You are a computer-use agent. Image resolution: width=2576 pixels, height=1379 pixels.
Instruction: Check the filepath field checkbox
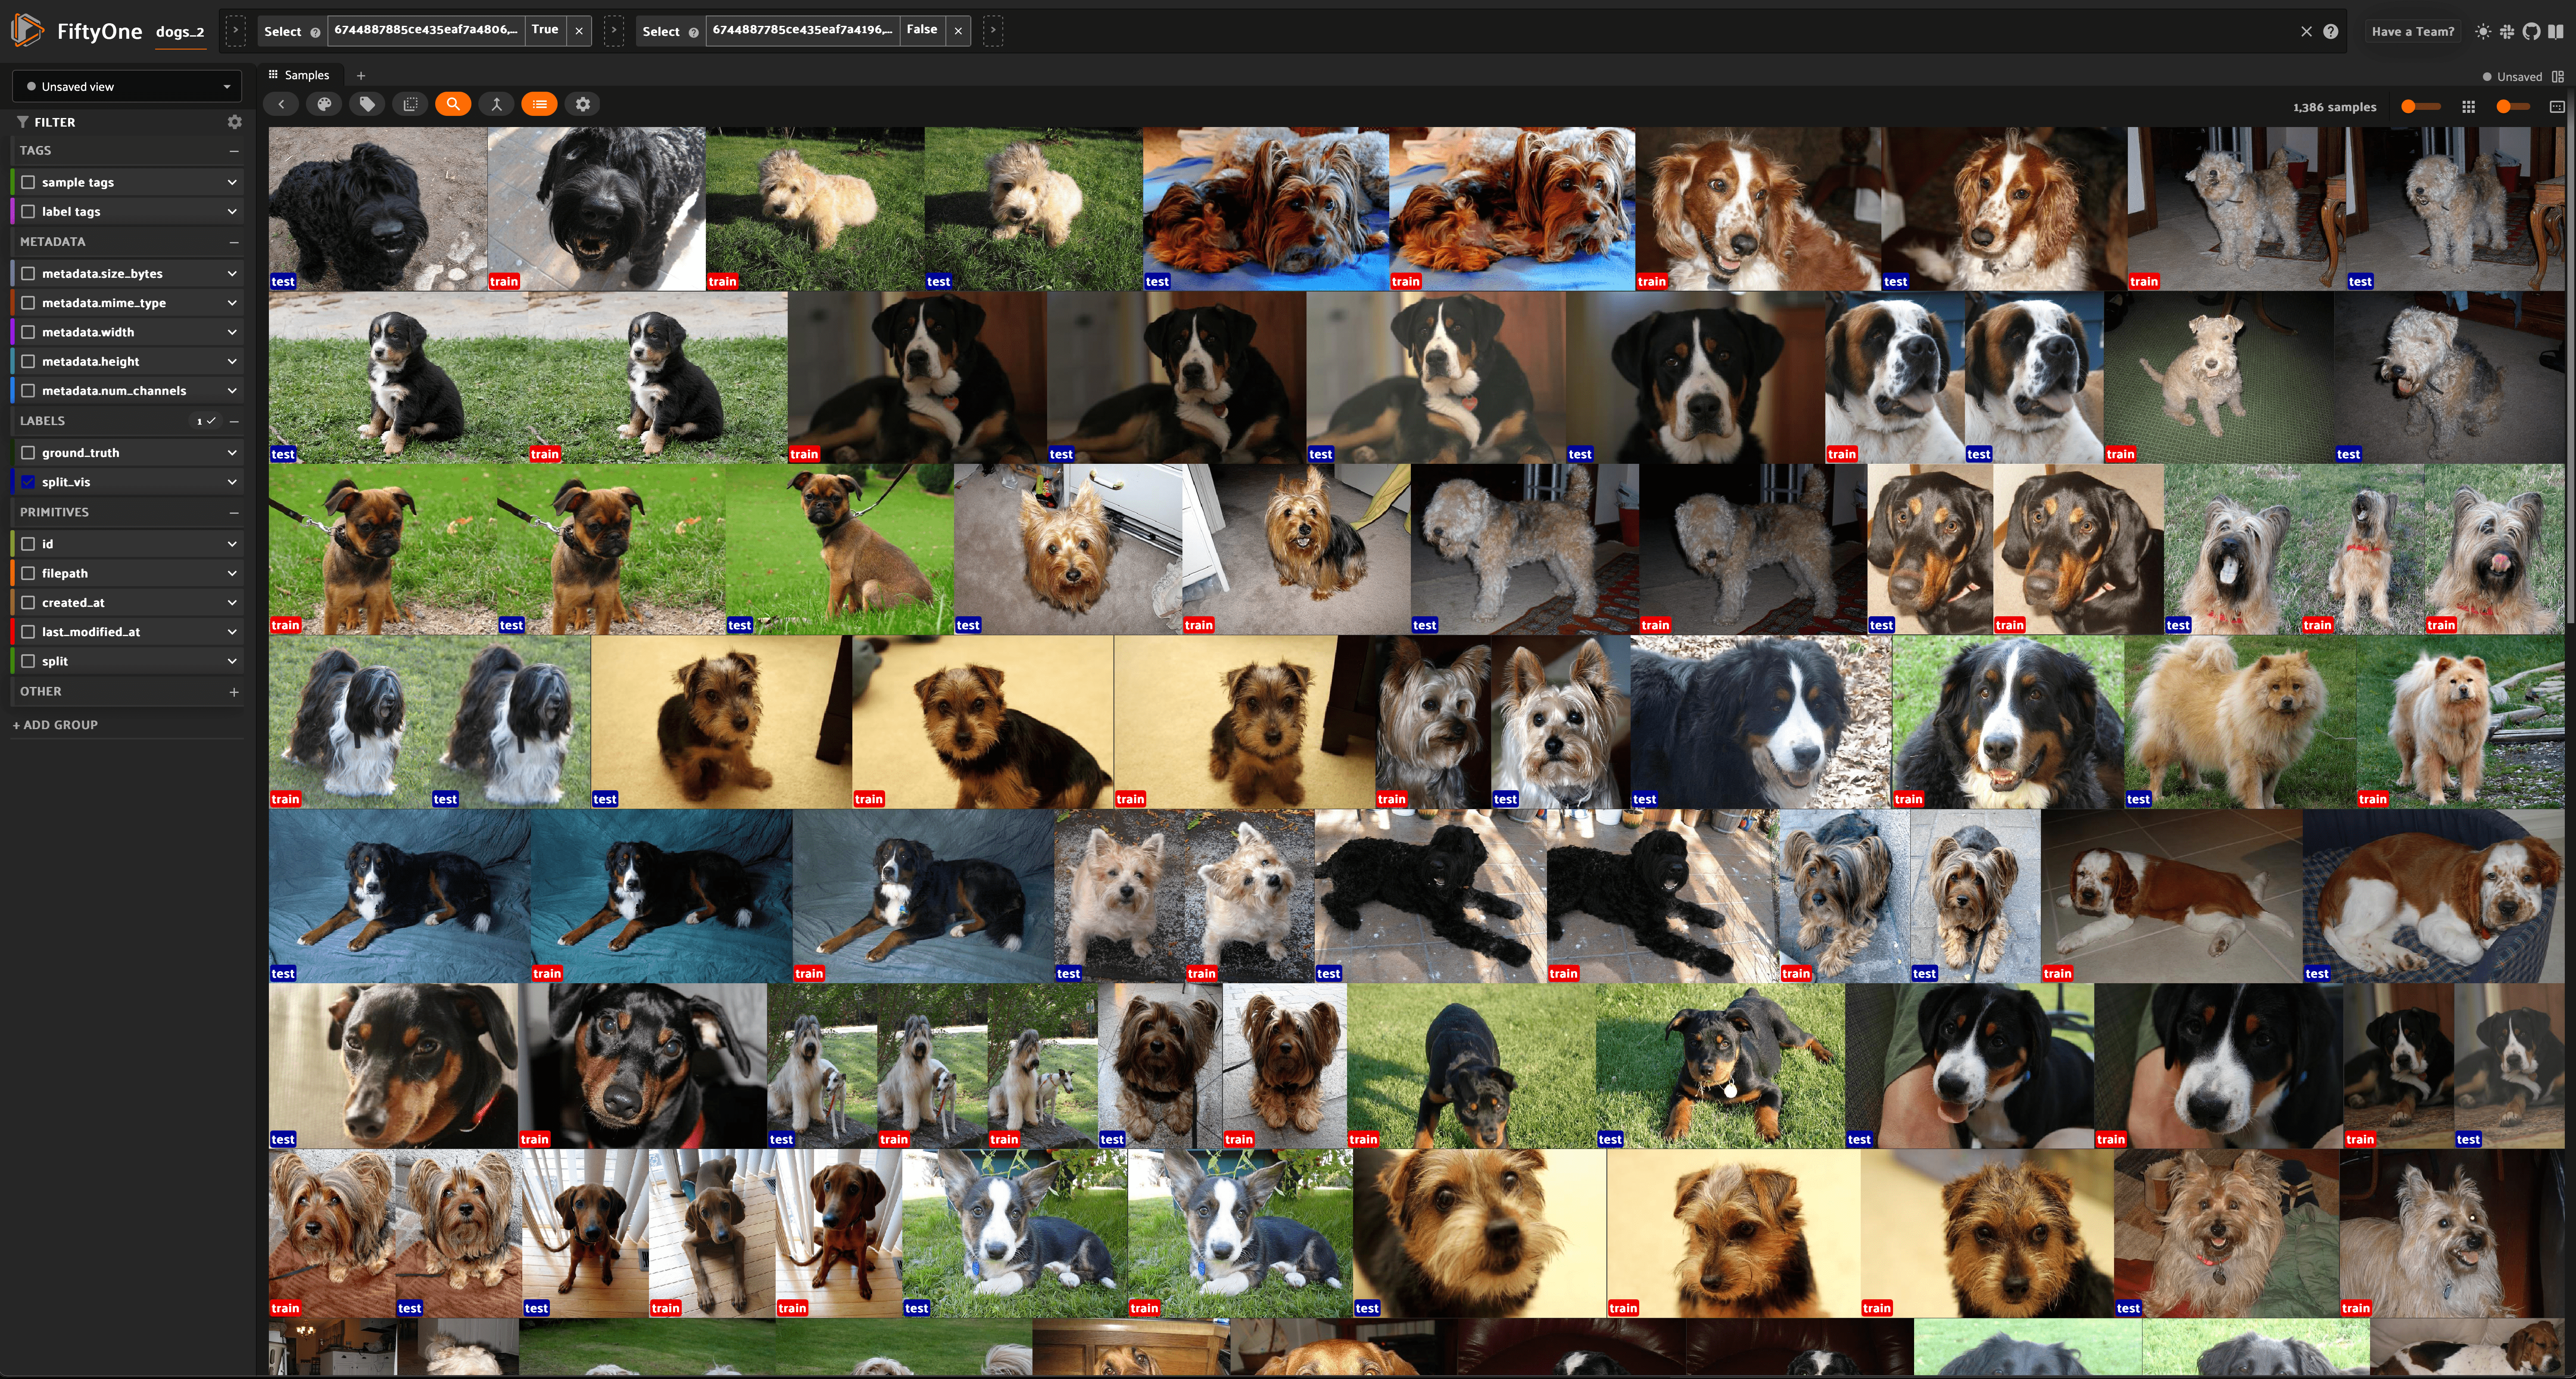click(28, 573)
